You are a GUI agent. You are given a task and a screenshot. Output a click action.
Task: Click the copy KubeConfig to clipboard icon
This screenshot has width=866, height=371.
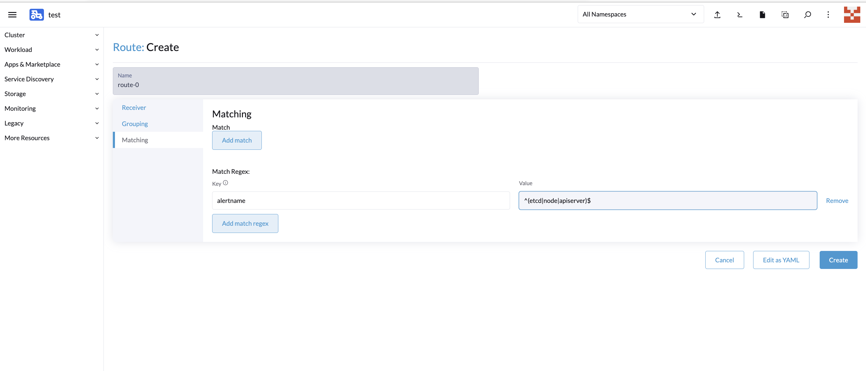[785, 15]
